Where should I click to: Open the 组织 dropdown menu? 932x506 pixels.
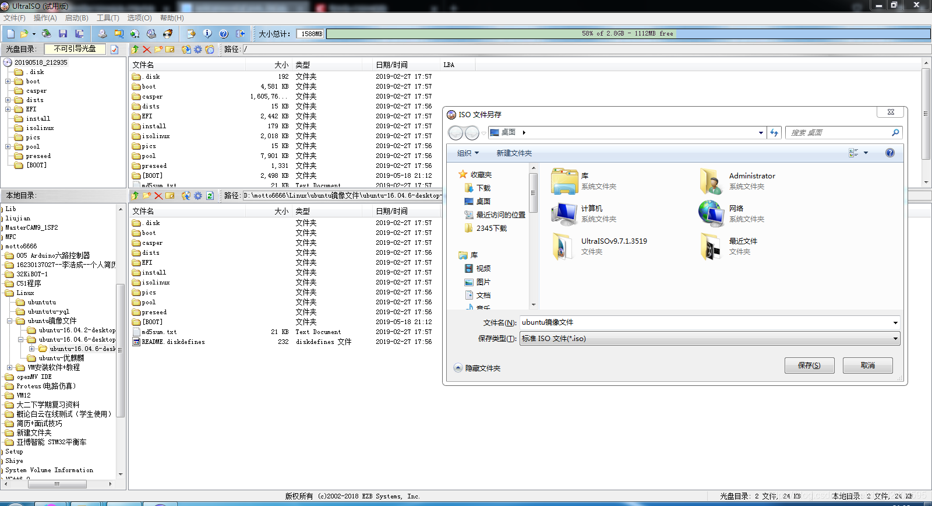point(468,153)
